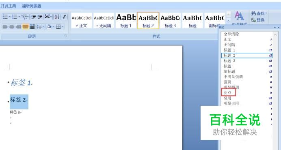Screen dimensions: 281x150
Task: Click the shading paint bucket icon
Action: pos(49,27)
